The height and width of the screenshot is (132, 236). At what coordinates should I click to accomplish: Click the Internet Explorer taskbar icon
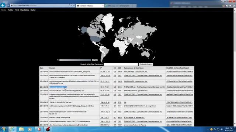click(x=12, y=129)
